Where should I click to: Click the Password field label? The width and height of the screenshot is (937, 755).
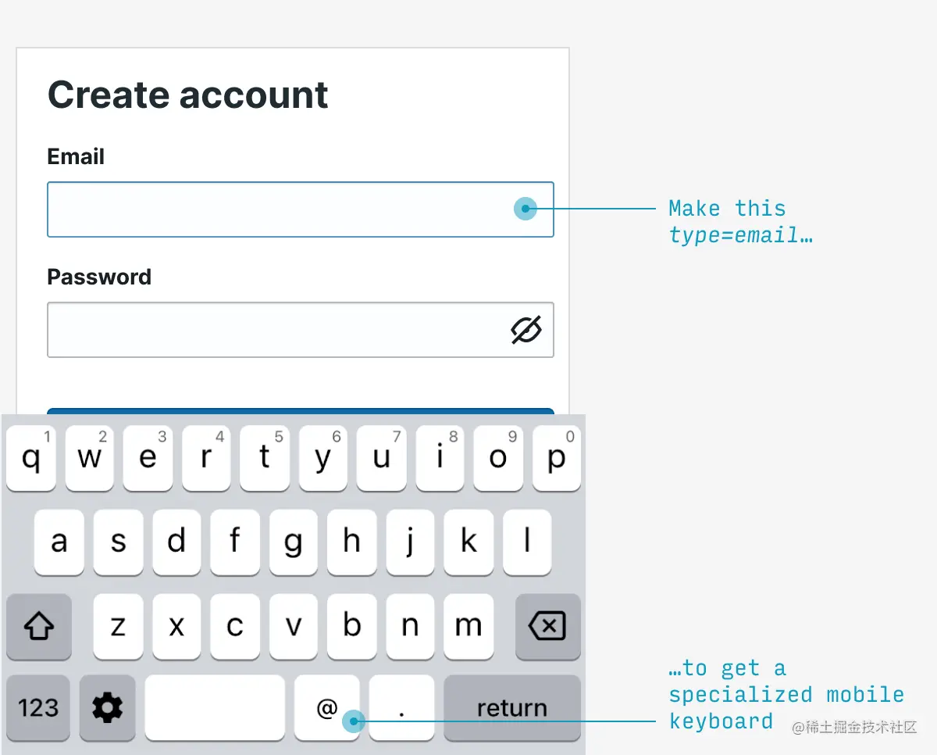pos(99,277)
